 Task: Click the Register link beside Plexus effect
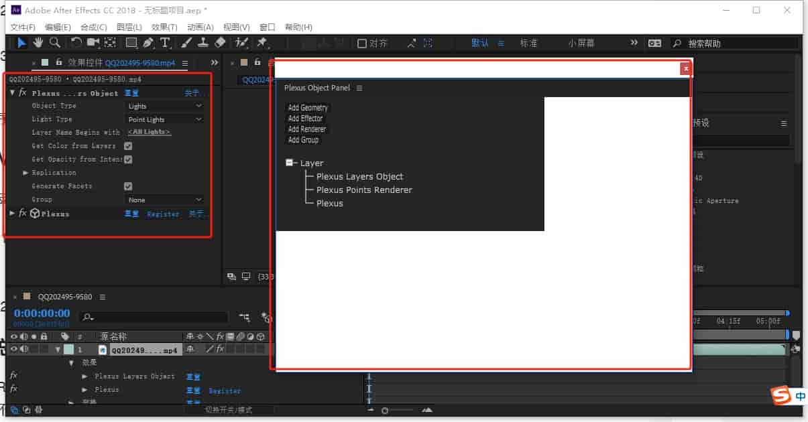pyautogui.click(x=163, y=214)
